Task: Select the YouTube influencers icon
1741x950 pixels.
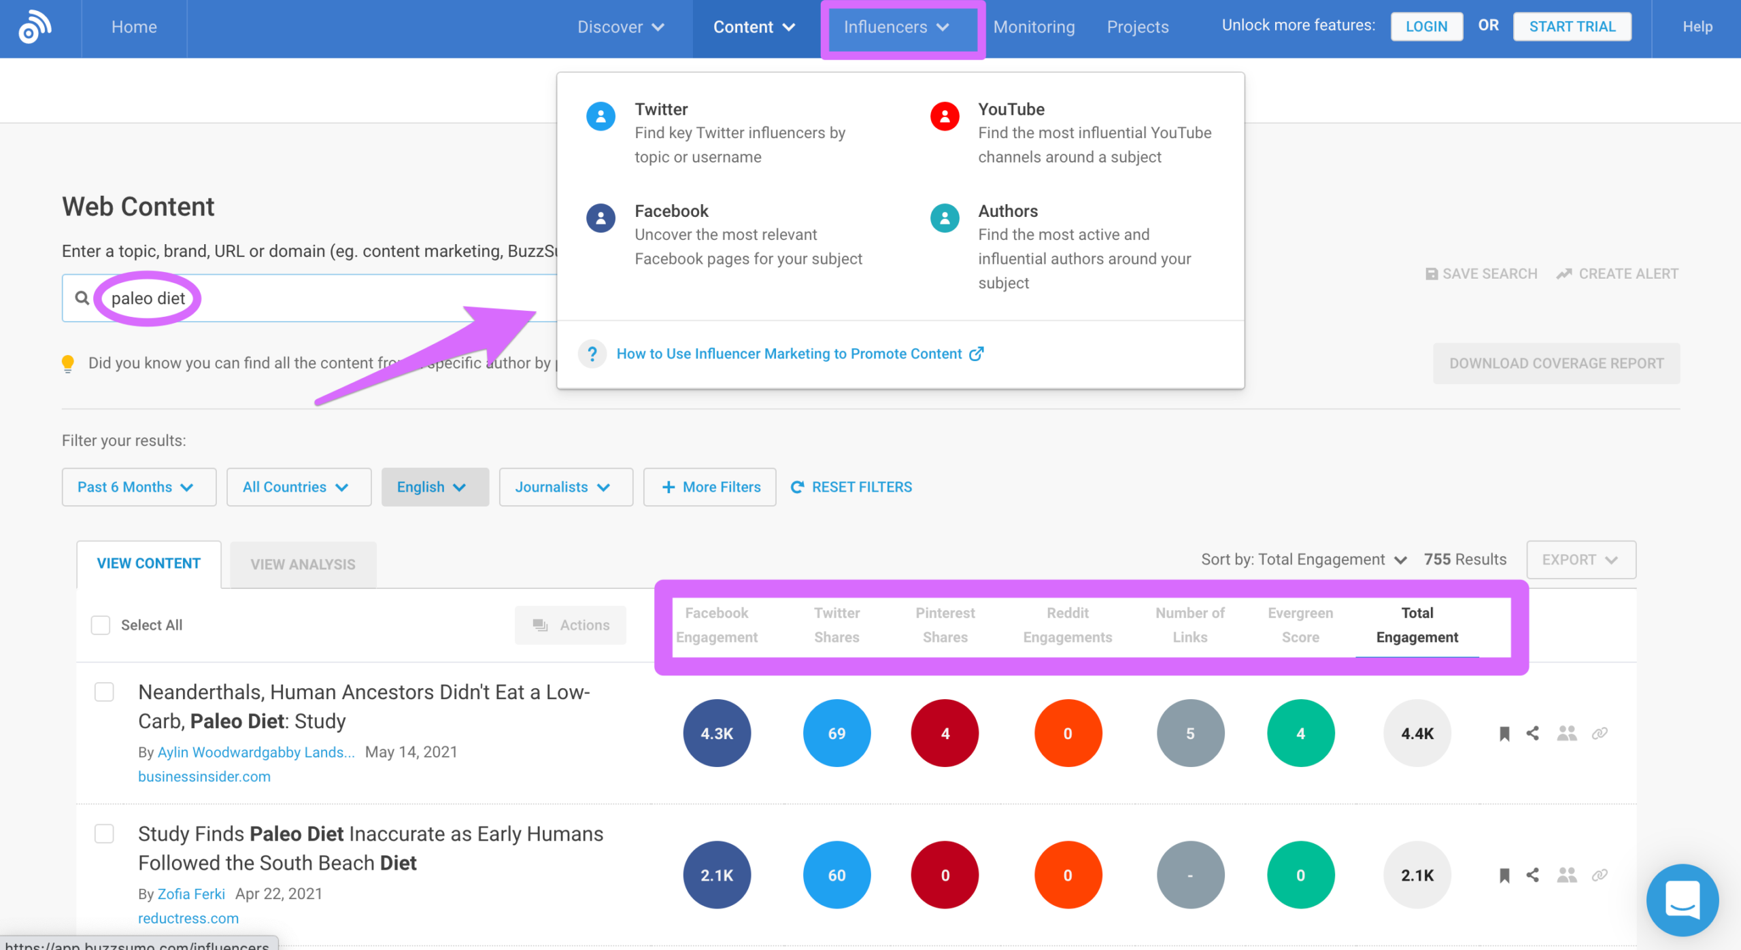Action: pyautogui.click(x=945, y=116)
